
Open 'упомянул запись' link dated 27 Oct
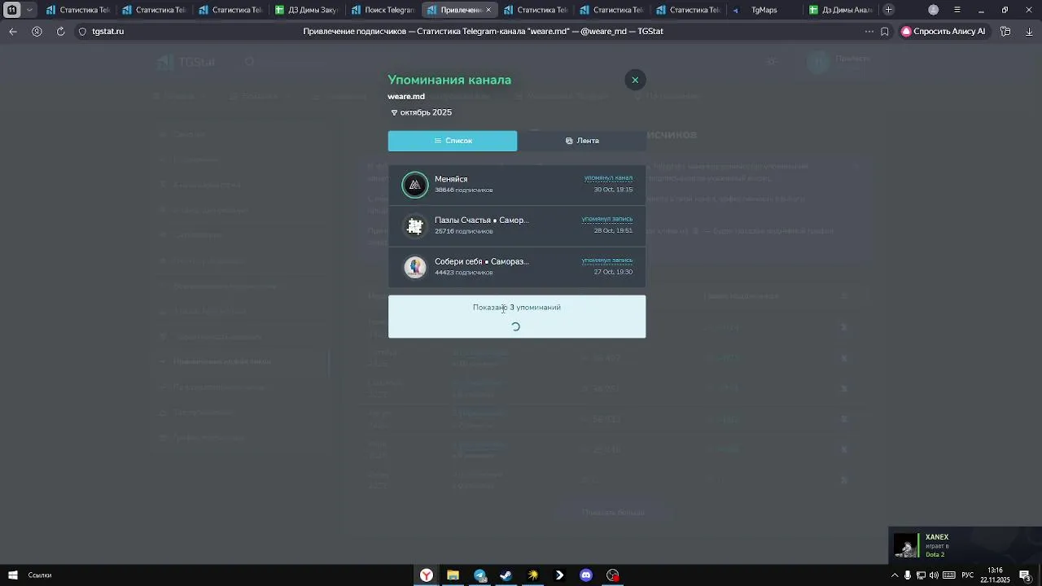(x=606, y=260)
